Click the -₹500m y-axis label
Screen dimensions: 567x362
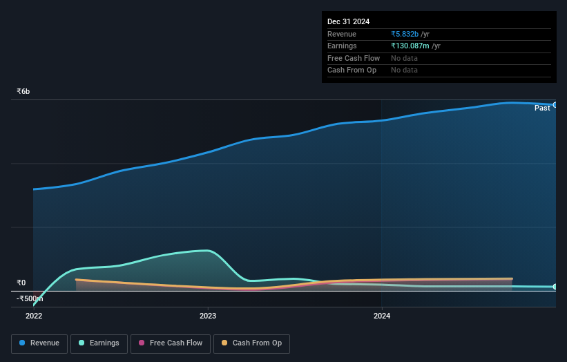(x=30, y=298)
